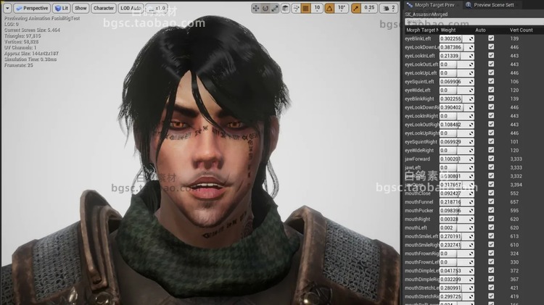Image resolution: width=544 pixels, height=305 pixels.
Task: Open the Lit view mode menu
Action: (62, 8)
